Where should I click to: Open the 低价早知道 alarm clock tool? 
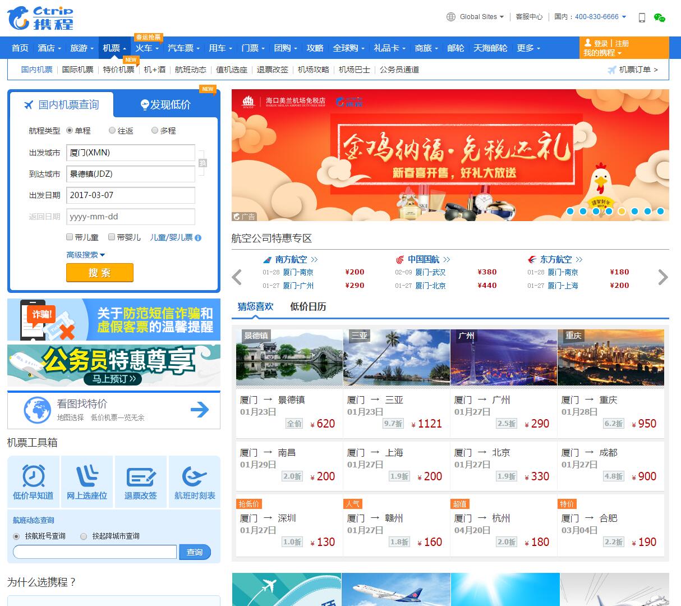[33, 482]
